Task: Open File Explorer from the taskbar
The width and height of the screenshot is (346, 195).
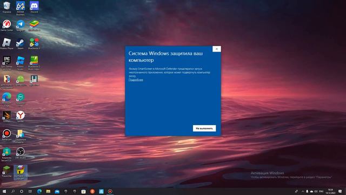Action: coord(48,191)
